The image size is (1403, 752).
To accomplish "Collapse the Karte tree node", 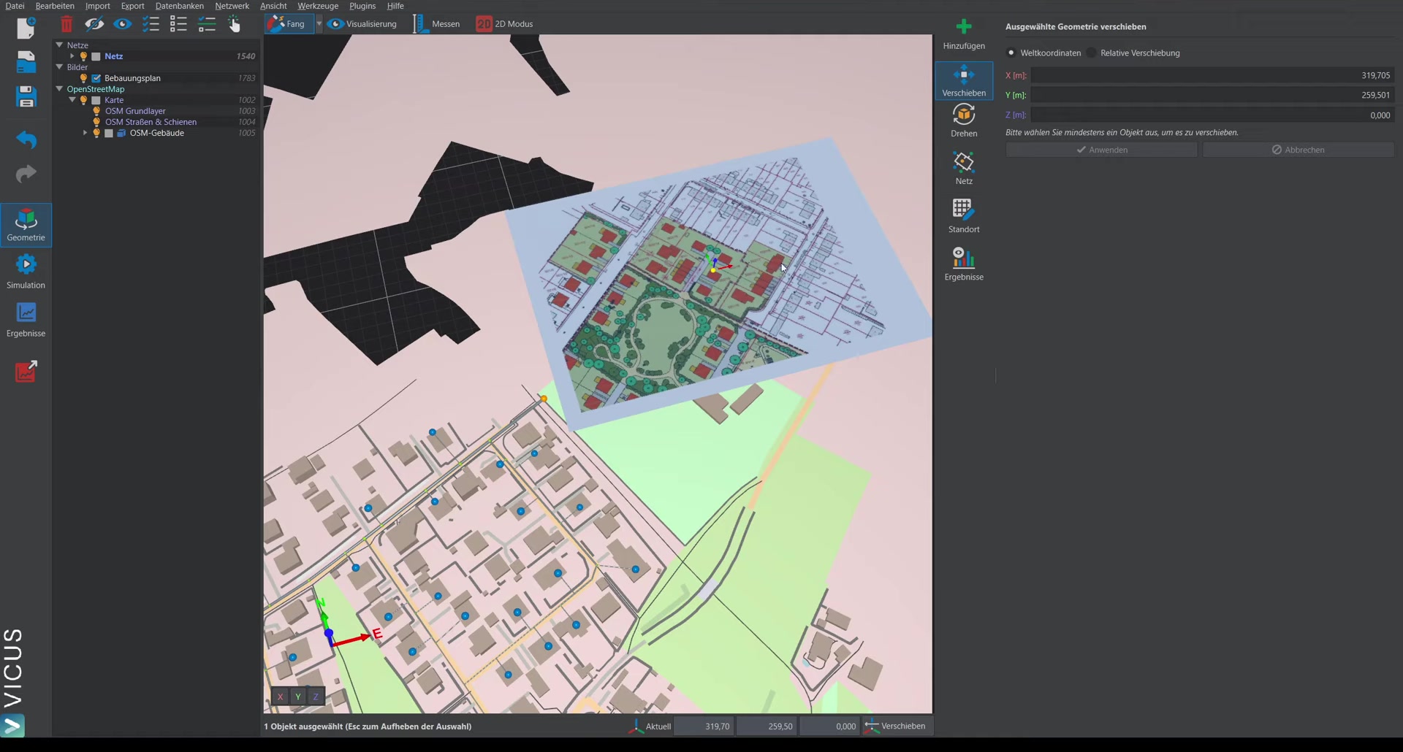I will (x=72, y=100).
